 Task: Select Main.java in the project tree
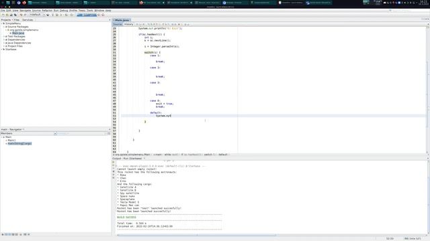click(x=18, y=33)
